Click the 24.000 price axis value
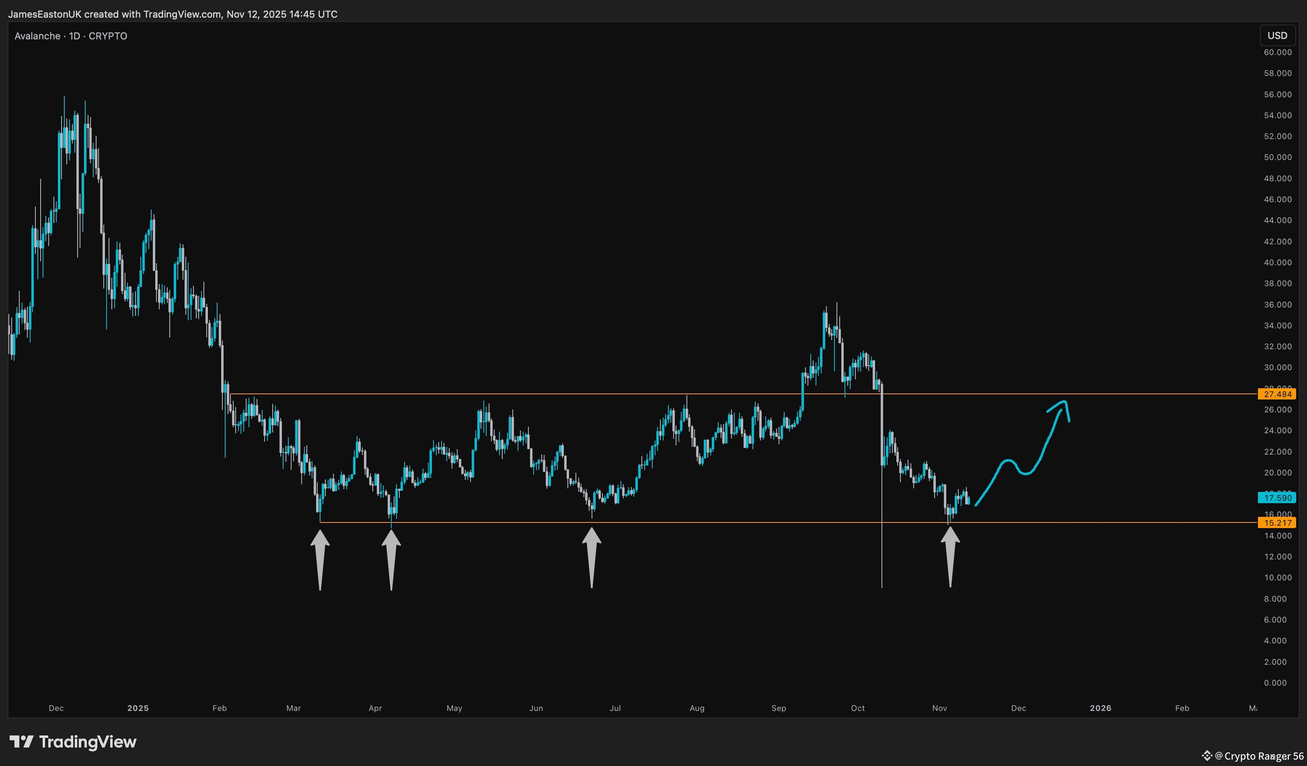Viewport: 1307px width, 766px height. [x=1277, y=430]
